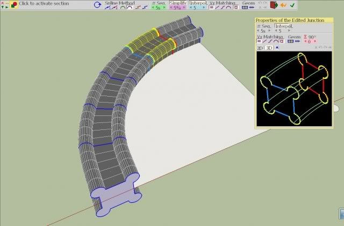The image size is (344, 226).
Task: Toggle square Vx Matching option in top toolbar
Action: (236, 8)
